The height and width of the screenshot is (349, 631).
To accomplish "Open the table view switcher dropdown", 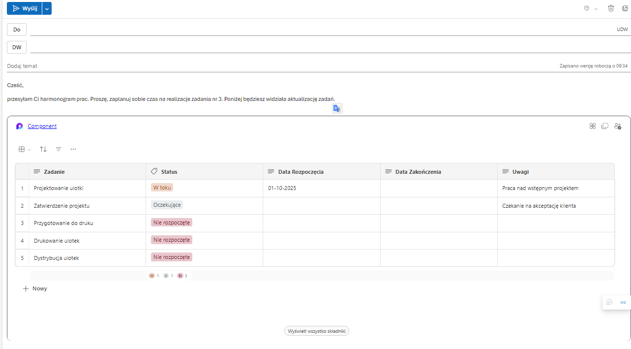I will coord(25,149).
